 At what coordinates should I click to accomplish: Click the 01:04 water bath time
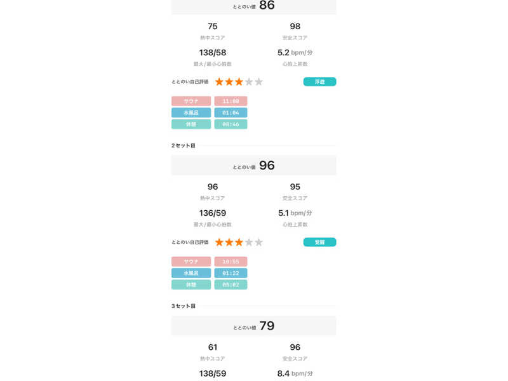231,112
